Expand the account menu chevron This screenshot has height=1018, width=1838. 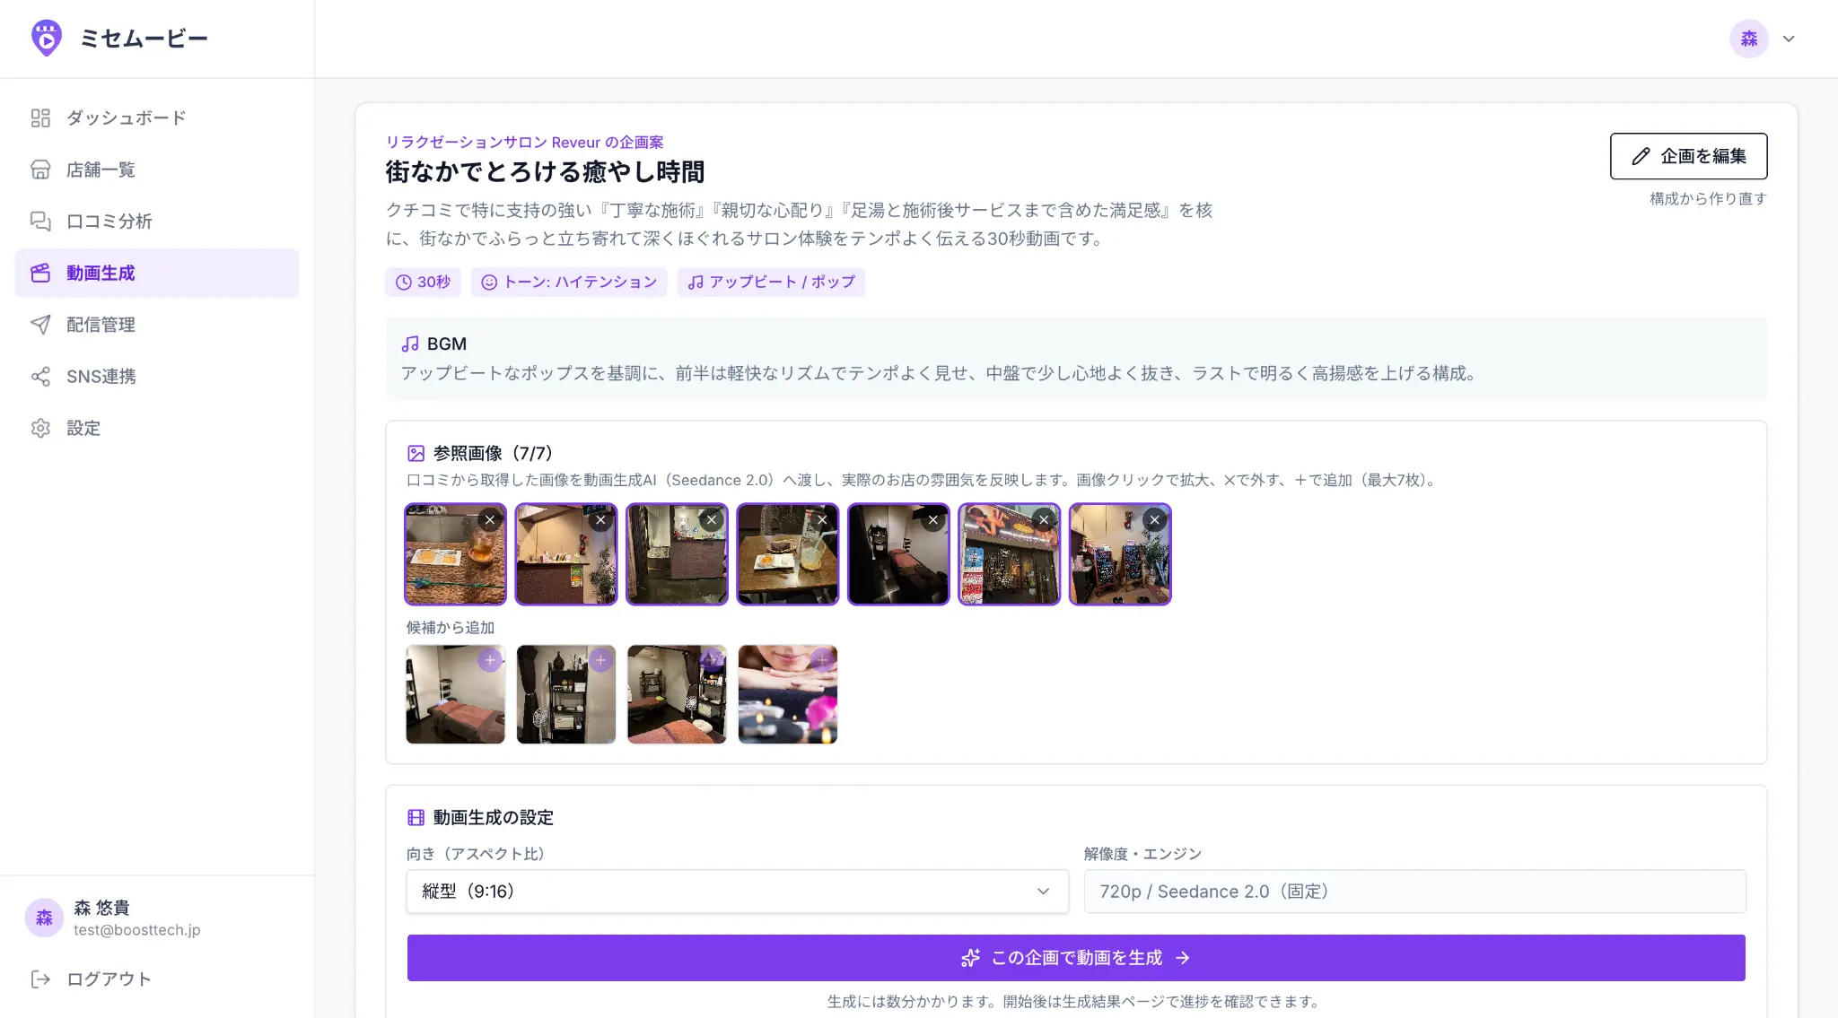tap(1789, 39)
